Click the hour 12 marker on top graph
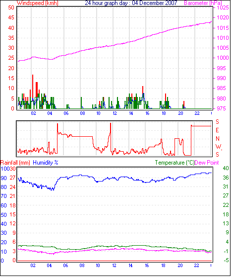231x280 pixels. click(115, 113)
